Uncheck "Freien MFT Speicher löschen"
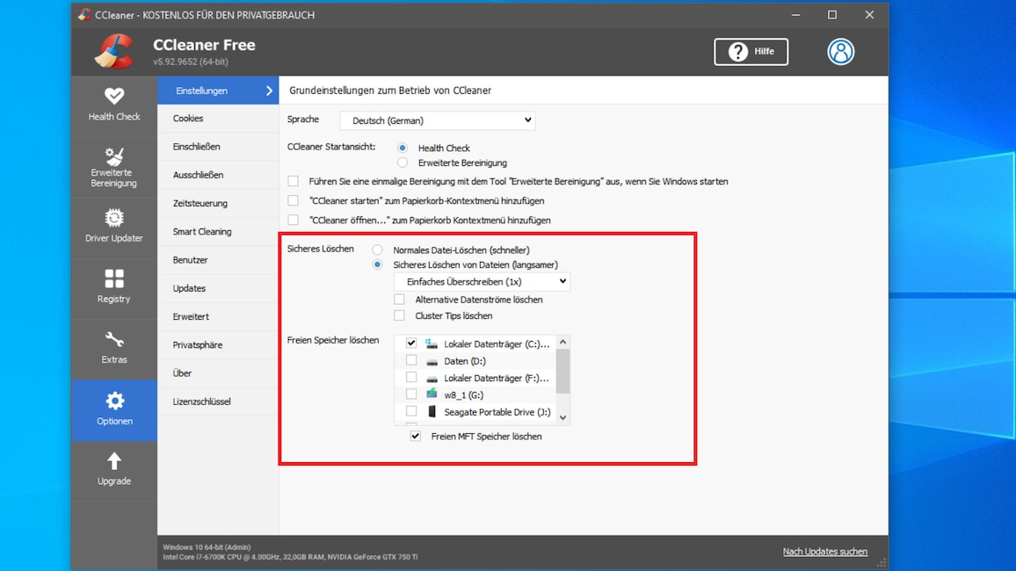 pos(414,436)
